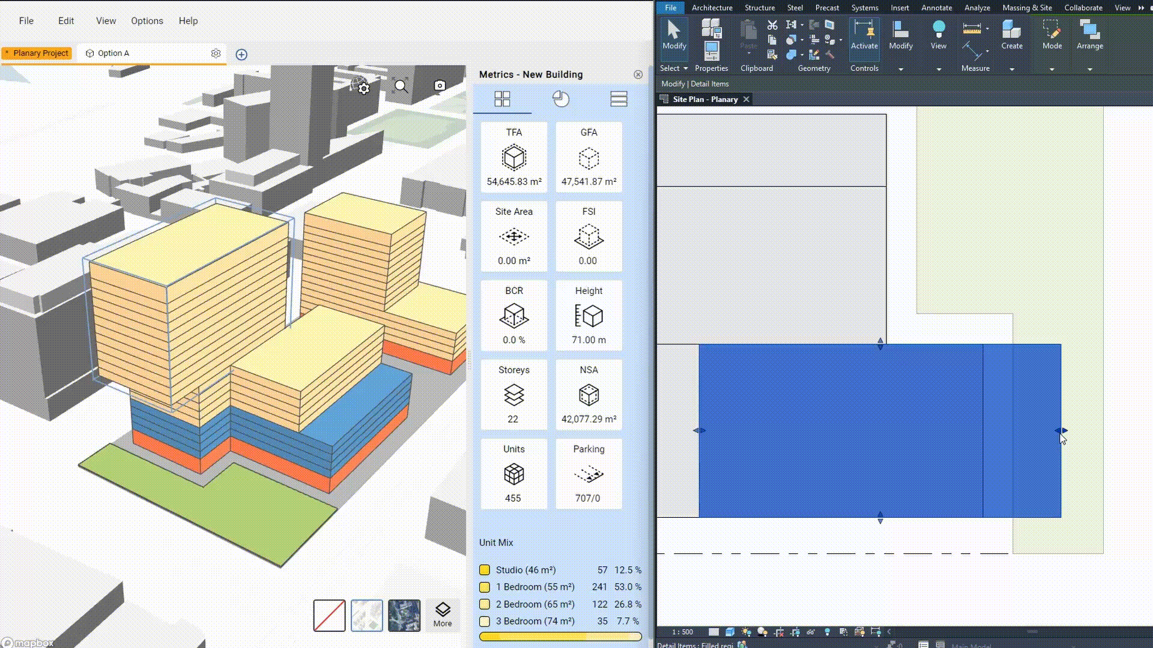
Task: Expand the Arrange panel dropdown arrow
Action: pyautogui.click(x=1090, y=69)
